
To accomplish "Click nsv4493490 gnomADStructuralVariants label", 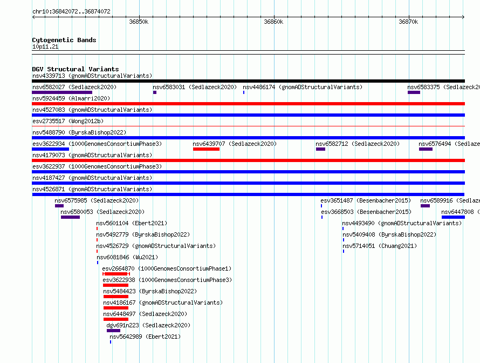I will 402,223.
